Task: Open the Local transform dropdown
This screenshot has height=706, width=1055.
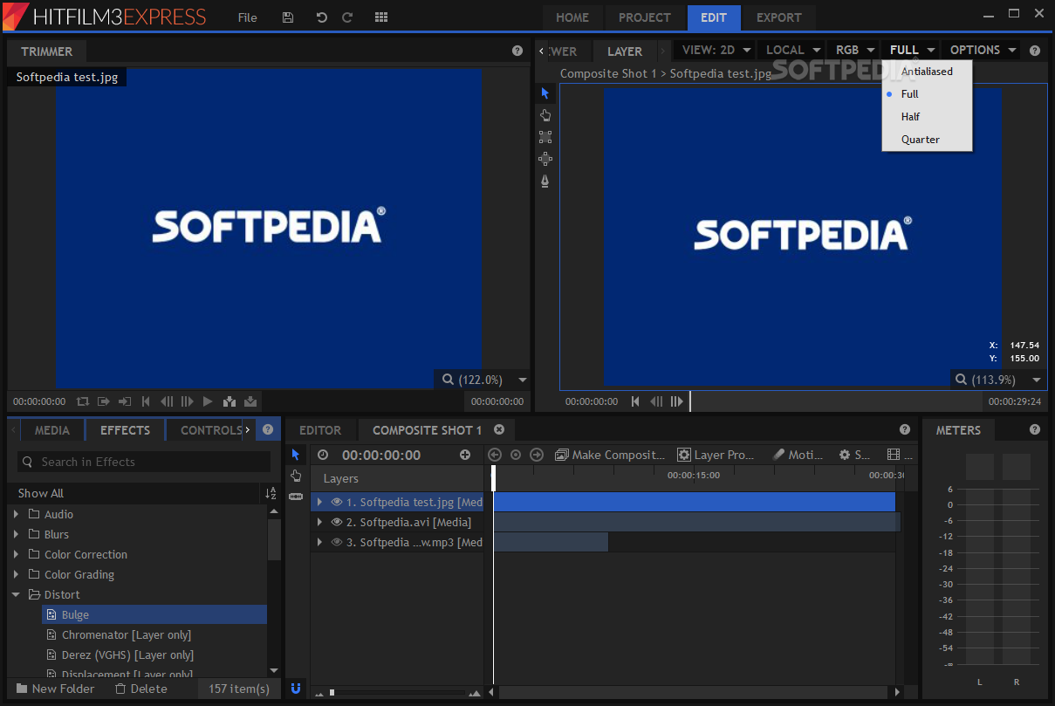Action: (x=793, y=50)
